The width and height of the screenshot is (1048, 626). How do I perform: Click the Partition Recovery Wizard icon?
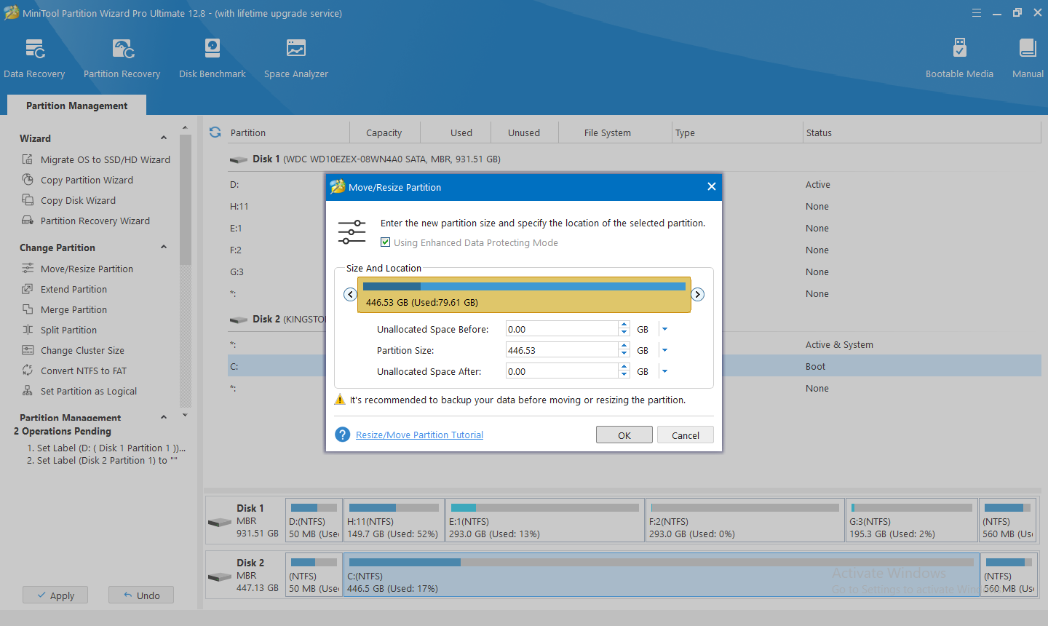point(28,221)
